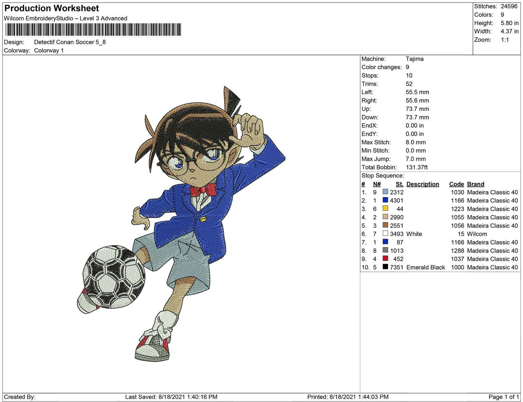
Task: Click the 'White' description in row 6
Action: tap(414, 234)
